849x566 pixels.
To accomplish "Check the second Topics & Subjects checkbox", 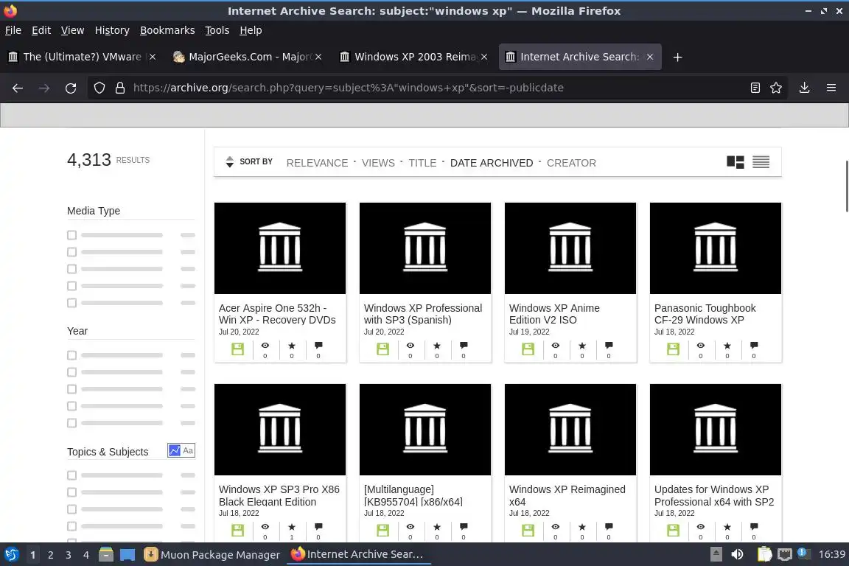I will pos(71,492).
